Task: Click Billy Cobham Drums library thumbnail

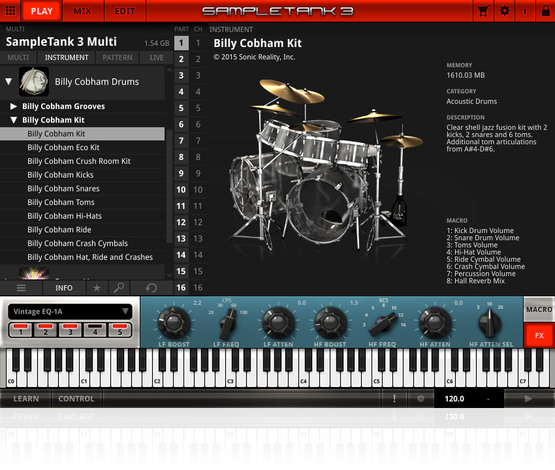Action: [x=33, y=82]
